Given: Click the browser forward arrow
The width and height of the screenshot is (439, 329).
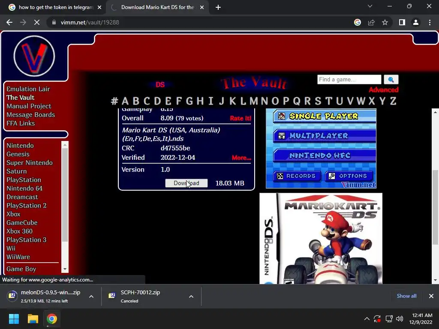Looking at the screenshot, I should (23, 22).
